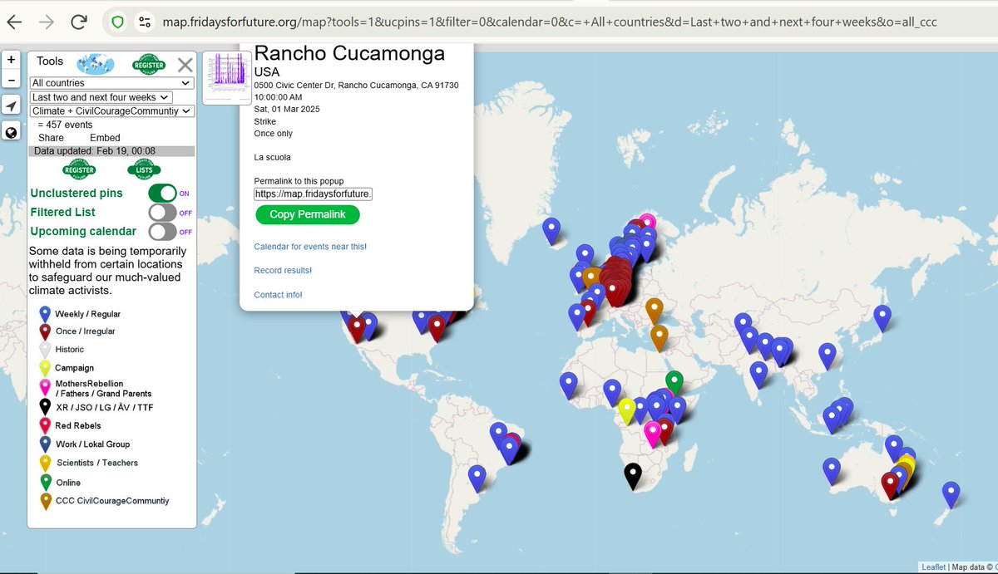Click the green LISTS badge
The height and width of the screenshot is (574, 998).
[x=144, y=169]
